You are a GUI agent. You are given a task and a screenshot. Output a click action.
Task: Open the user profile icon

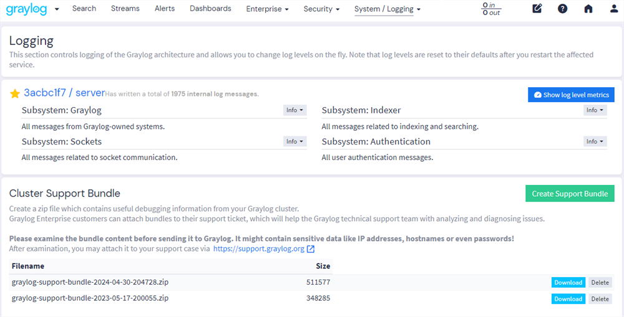614,9
